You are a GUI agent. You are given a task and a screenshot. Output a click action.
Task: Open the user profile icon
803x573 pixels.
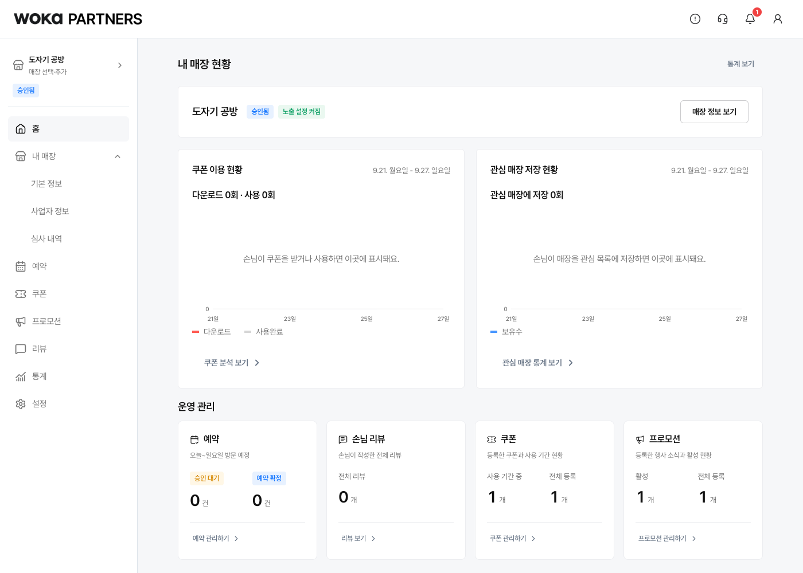[778, 19]
